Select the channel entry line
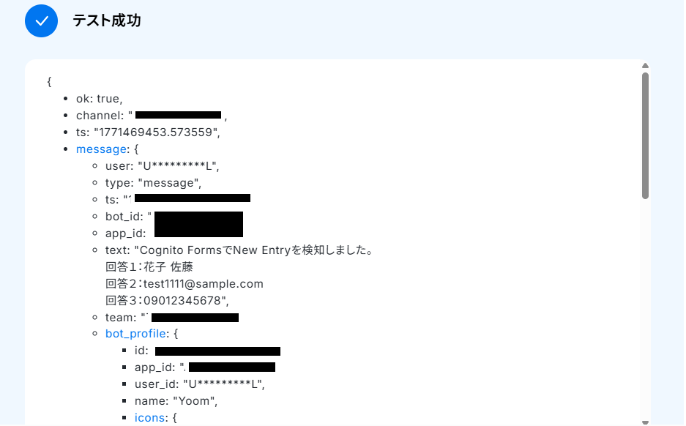 (152, 116)
